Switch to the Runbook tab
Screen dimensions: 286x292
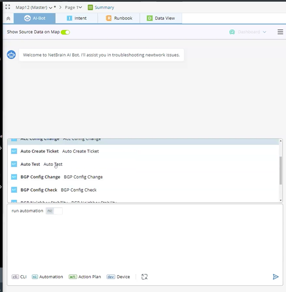point(119,18)
